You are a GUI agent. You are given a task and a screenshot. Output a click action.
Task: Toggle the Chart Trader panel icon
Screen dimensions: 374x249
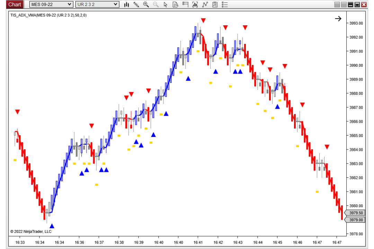click(185, 4)
